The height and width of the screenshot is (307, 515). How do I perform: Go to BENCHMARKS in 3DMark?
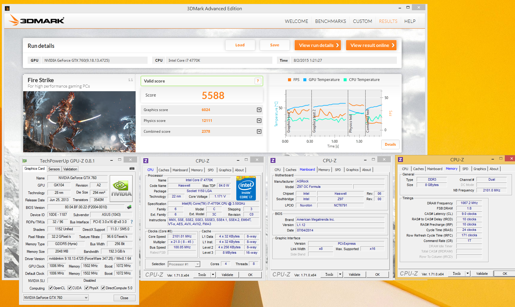click(330, 21)
